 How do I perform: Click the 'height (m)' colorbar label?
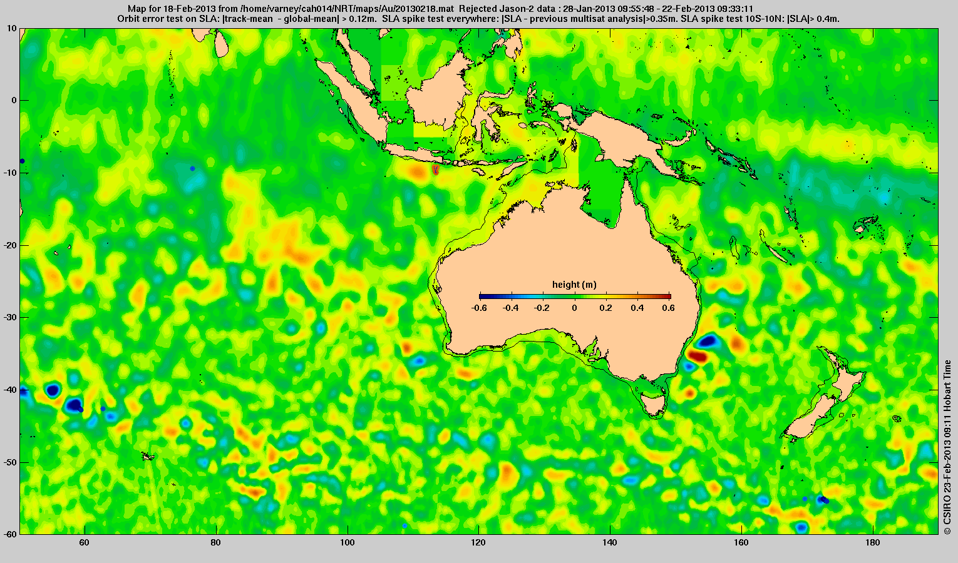pos(574,285)
